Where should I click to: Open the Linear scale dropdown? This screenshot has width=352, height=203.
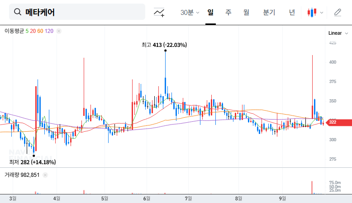pyautogui.click(x=338, y=33)
